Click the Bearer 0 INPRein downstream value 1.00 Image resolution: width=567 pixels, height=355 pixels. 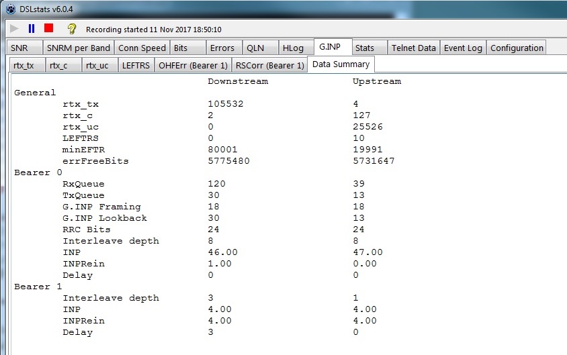(x=220, y=264)
